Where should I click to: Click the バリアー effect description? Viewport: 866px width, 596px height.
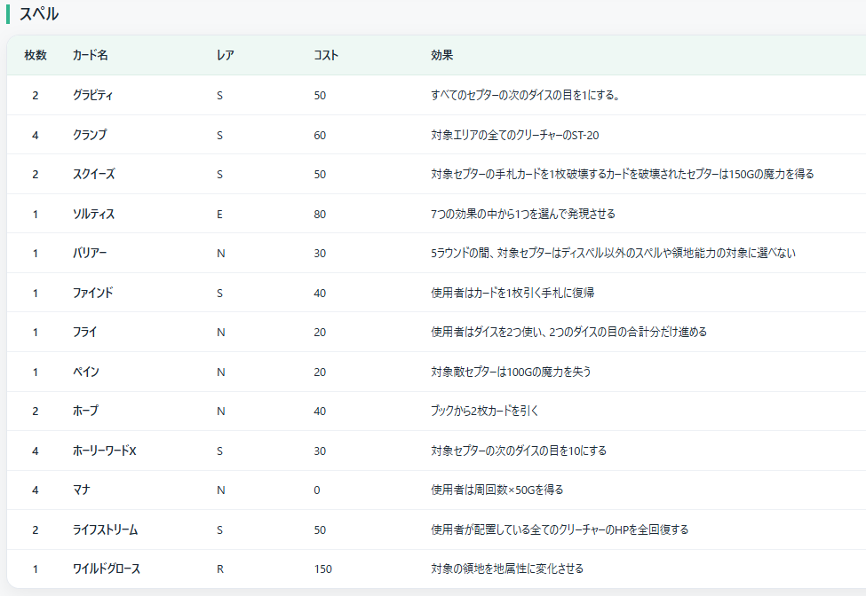point(613,253)
